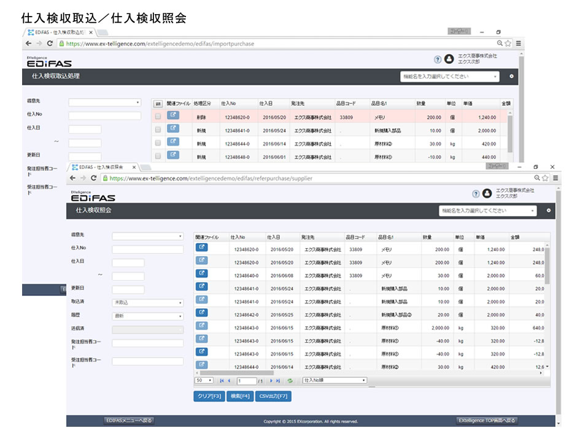Click EDIFASメニューへ戻る in the footer
The width and height of the screenshot is (580, 436).
(129, 421)
